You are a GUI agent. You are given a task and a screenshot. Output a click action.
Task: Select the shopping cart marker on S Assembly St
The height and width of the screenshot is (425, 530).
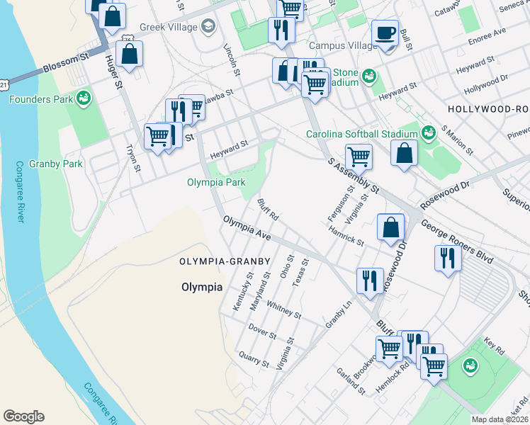pos(359,158)
